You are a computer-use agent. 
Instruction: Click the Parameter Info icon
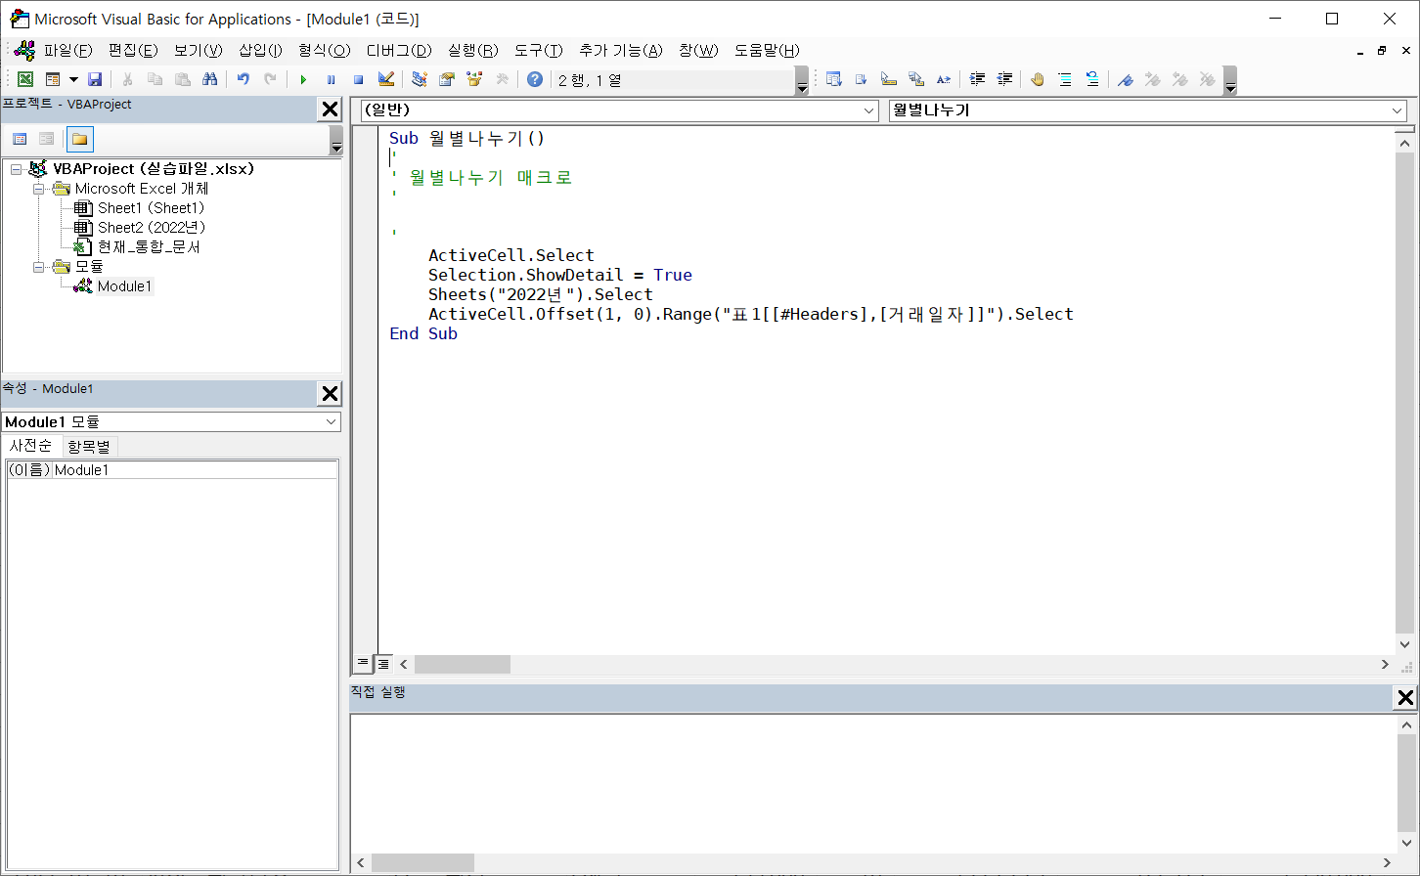915,79
